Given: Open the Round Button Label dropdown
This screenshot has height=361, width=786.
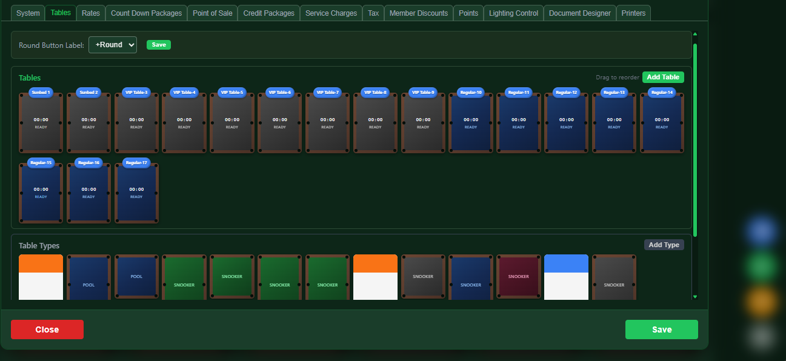Looking at the screenshot, I should [112, 44].
